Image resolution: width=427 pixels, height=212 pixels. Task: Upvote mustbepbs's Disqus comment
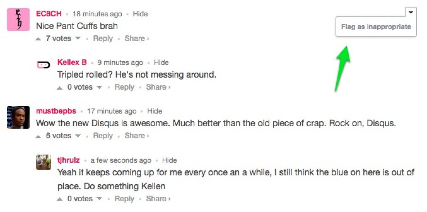[38, 136]
